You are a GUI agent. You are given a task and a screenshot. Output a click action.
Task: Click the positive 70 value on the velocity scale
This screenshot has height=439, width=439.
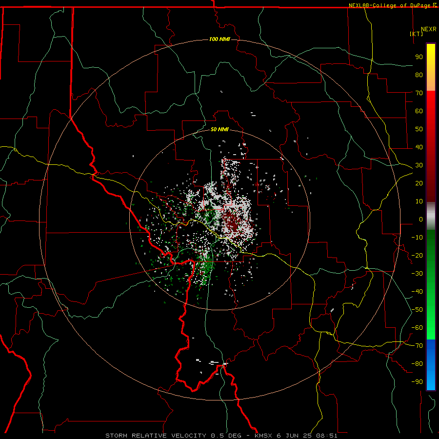coord(419,93)
